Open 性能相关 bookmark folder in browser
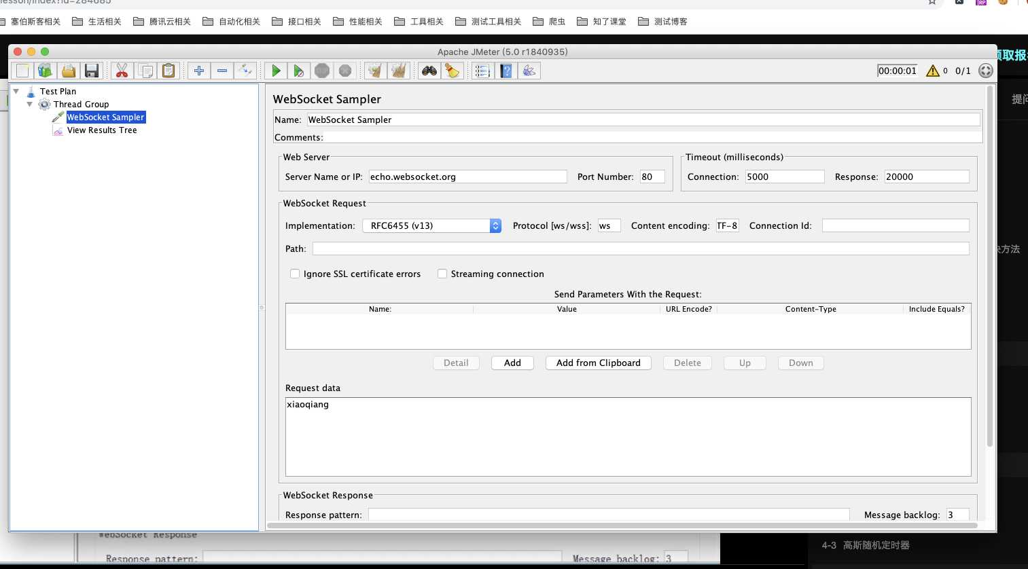 (x=357, y=22)
